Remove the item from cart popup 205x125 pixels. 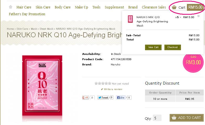[x=198, y=16]
